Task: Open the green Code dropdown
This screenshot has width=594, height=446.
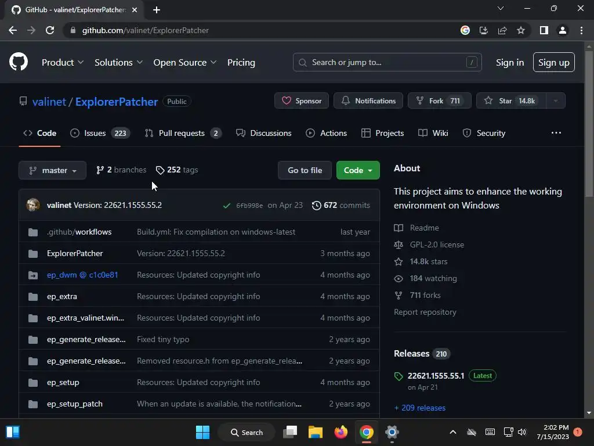Action: point(358,170)
